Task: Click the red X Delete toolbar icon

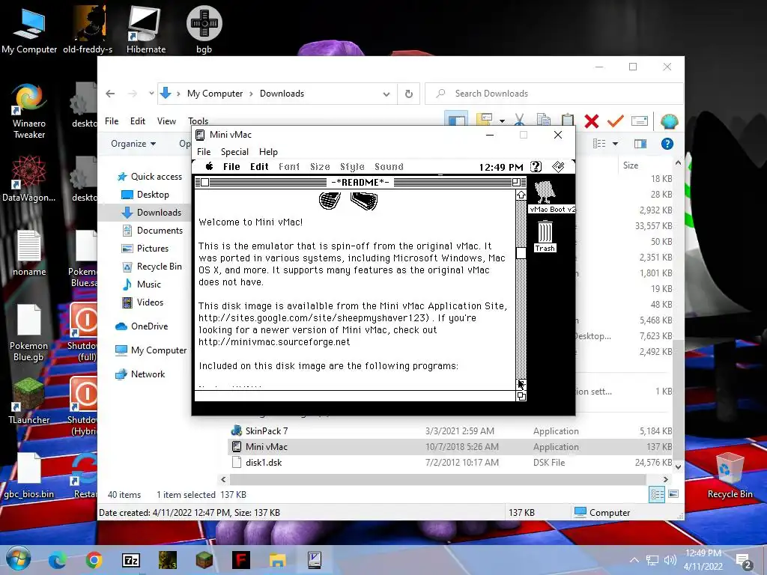Action: point(592,121)
